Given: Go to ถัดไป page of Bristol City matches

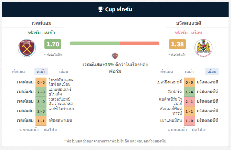Looking at the screenshot, I should tap(199, 130).
